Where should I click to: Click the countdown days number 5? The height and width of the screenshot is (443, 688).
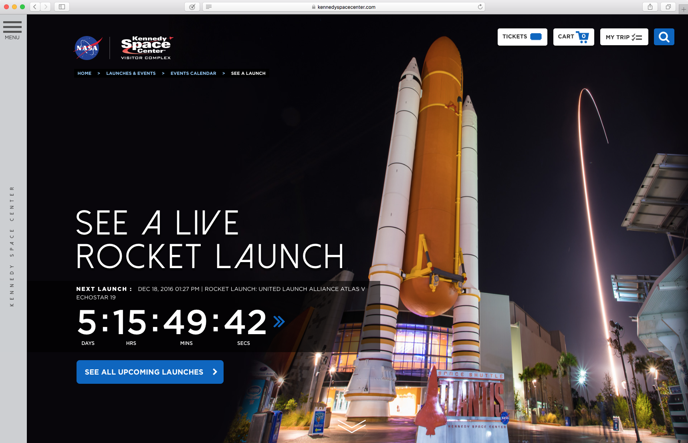pyautogui.click(x=87, y=322)
